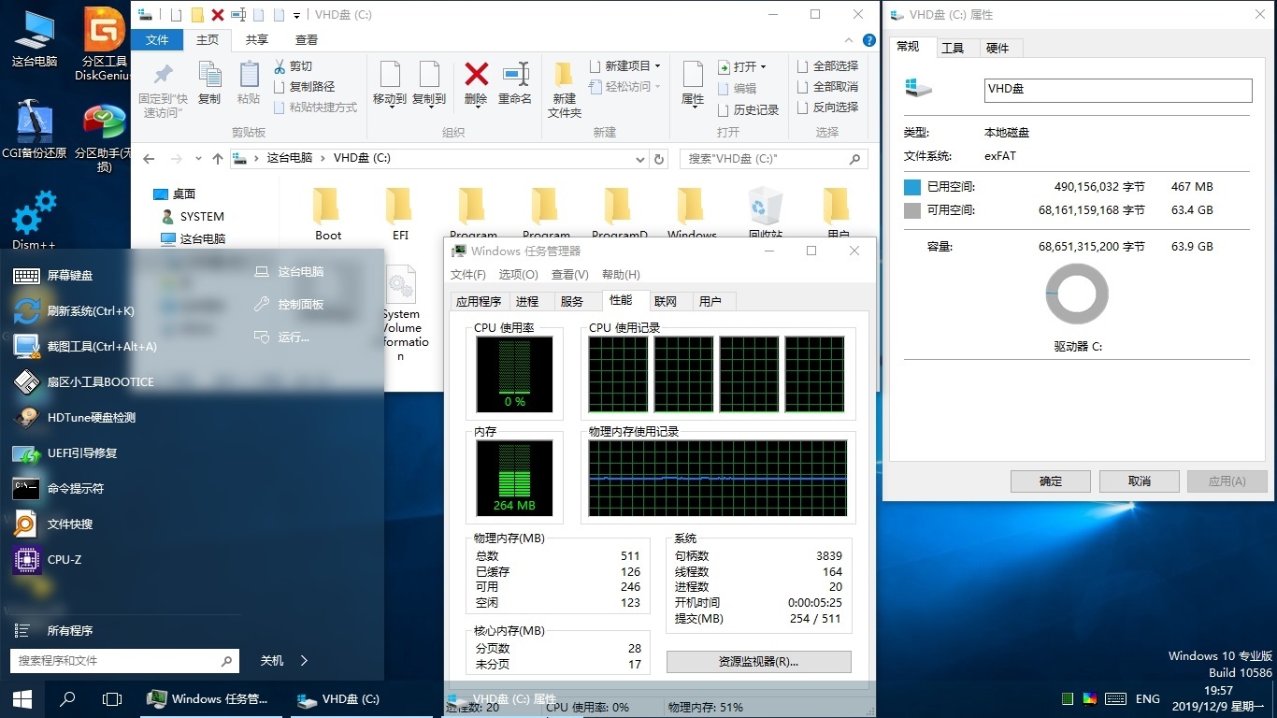Open the Recycle Bin item in Explorer
This screenshot has width=1277, height=718.
click(765, 213)
